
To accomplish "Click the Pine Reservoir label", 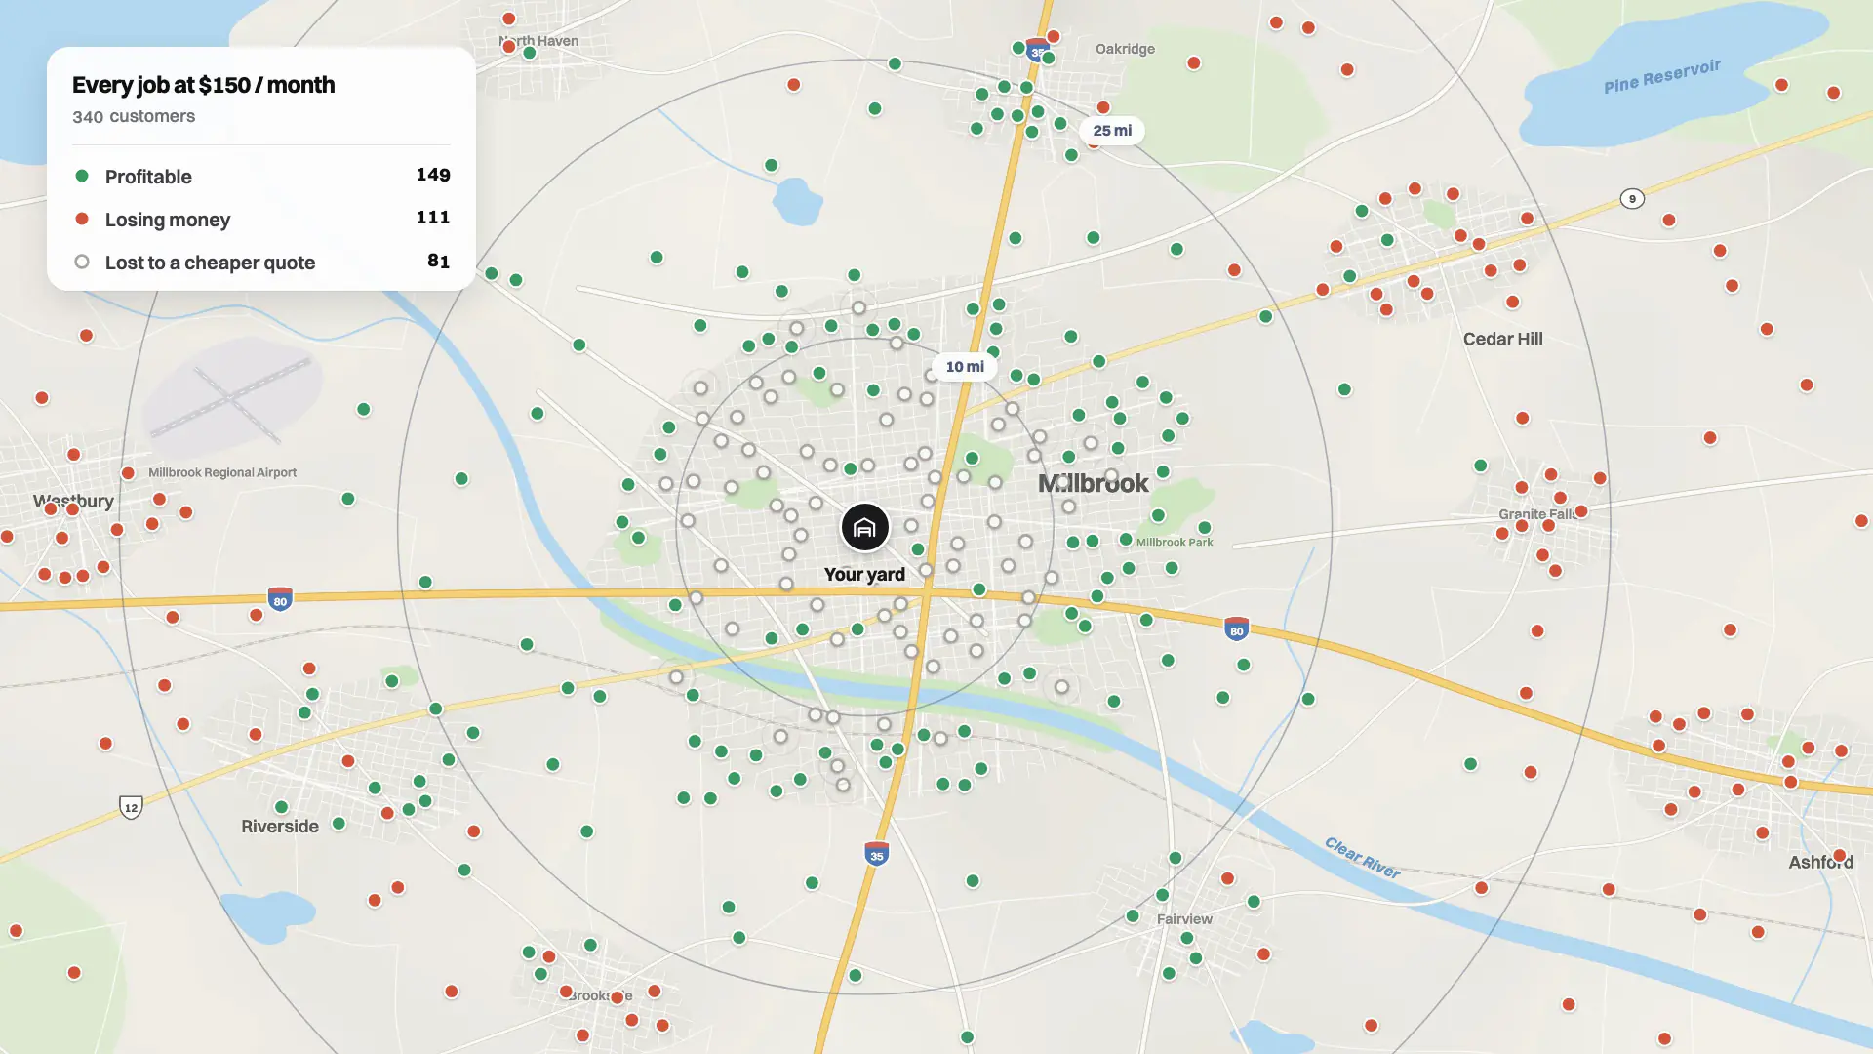I will pyautogui.click(x=1662, y=76).
